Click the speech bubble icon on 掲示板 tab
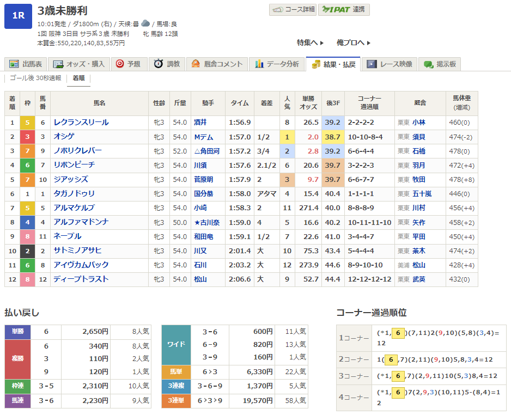This screenshot has width=511, height=415. point(428,64)
